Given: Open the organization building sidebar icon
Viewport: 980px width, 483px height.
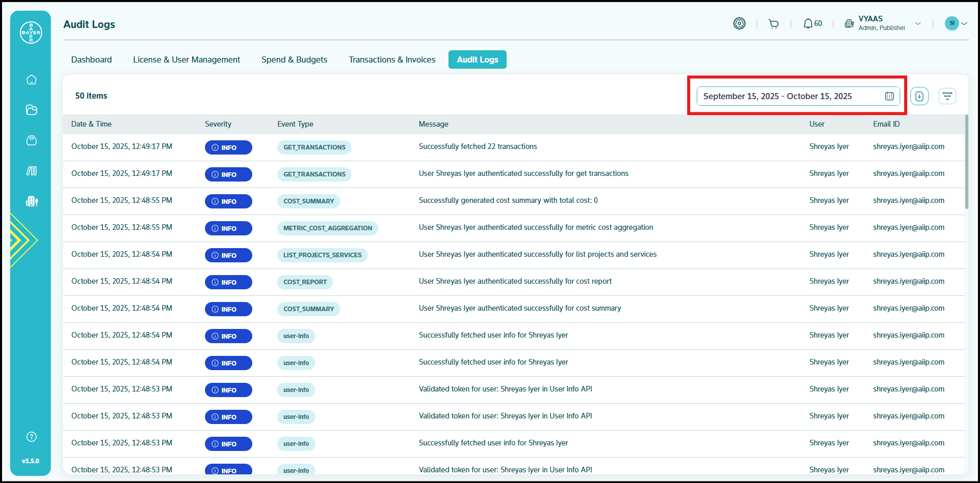Looking at the screenshot, I should point(32,201).
